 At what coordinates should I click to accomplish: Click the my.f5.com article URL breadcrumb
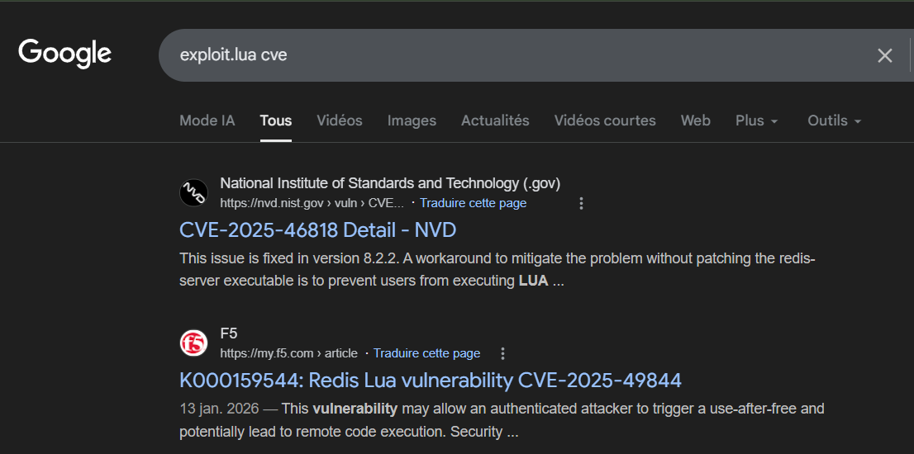coord(288,353)
